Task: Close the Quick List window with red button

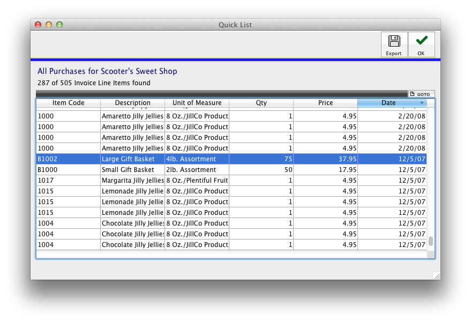Action: tap(38, 25)
